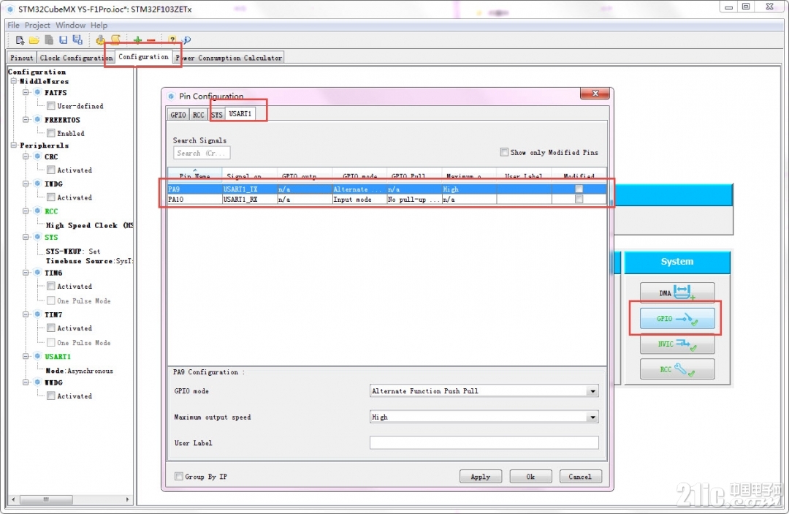789x514 pixels.
Task: Click the WWDG peripheral icon in tree
Action: [x=37, y=382]
